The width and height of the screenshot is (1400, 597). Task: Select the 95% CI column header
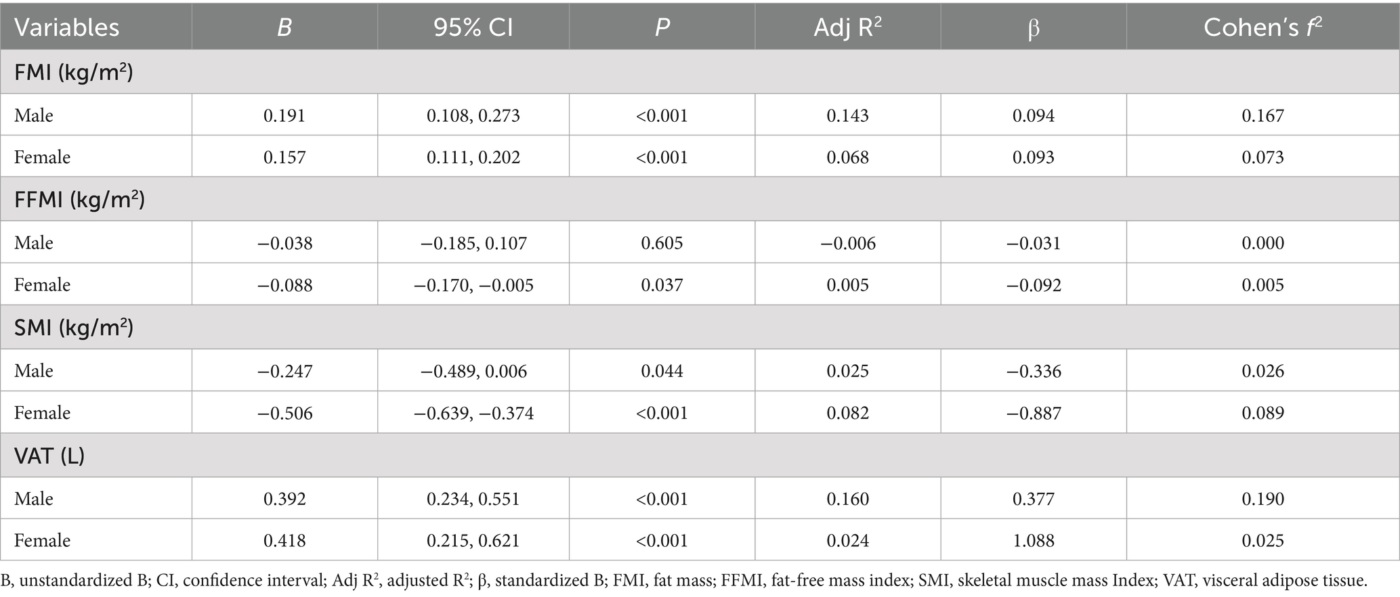tap(473, 27)
